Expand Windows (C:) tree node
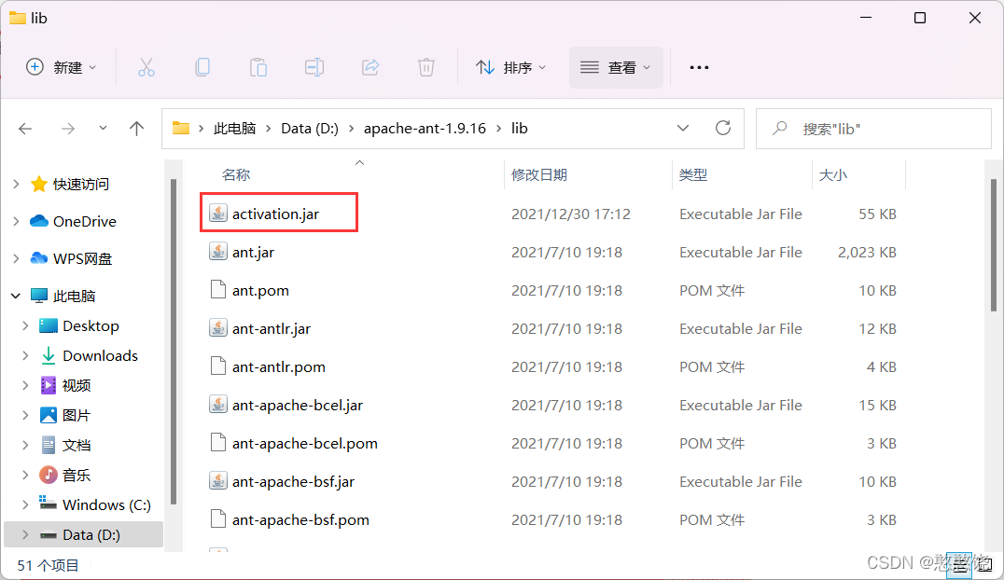 tap(25, 505)
